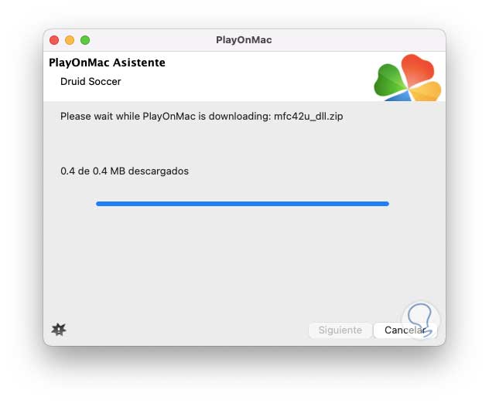489x403 pixels.
Task: Select the PlayOnMac Asistente heading
Action: 107,63
